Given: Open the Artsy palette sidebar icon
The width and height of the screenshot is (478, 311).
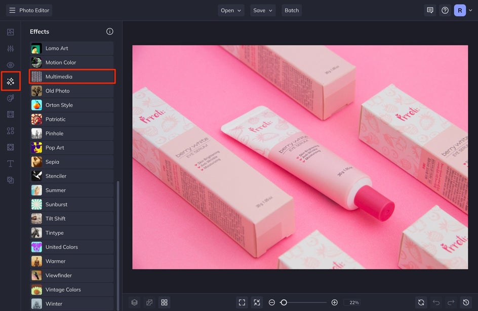Looking at the screenshot, I should click(x=10, y=98).
